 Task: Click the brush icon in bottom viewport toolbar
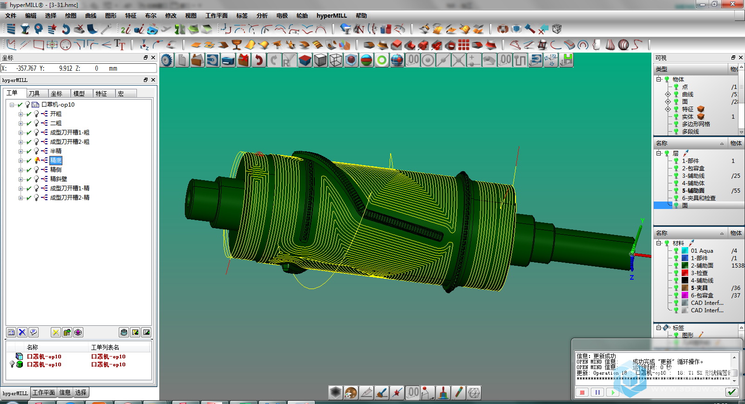(x=381, y=392)
